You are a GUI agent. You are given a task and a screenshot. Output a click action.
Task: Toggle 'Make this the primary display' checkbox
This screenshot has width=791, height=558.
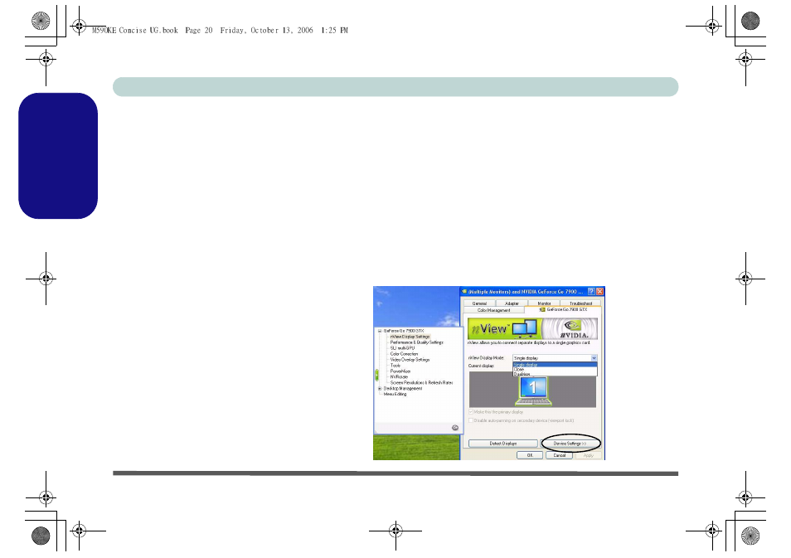click(x=472, y=411)
